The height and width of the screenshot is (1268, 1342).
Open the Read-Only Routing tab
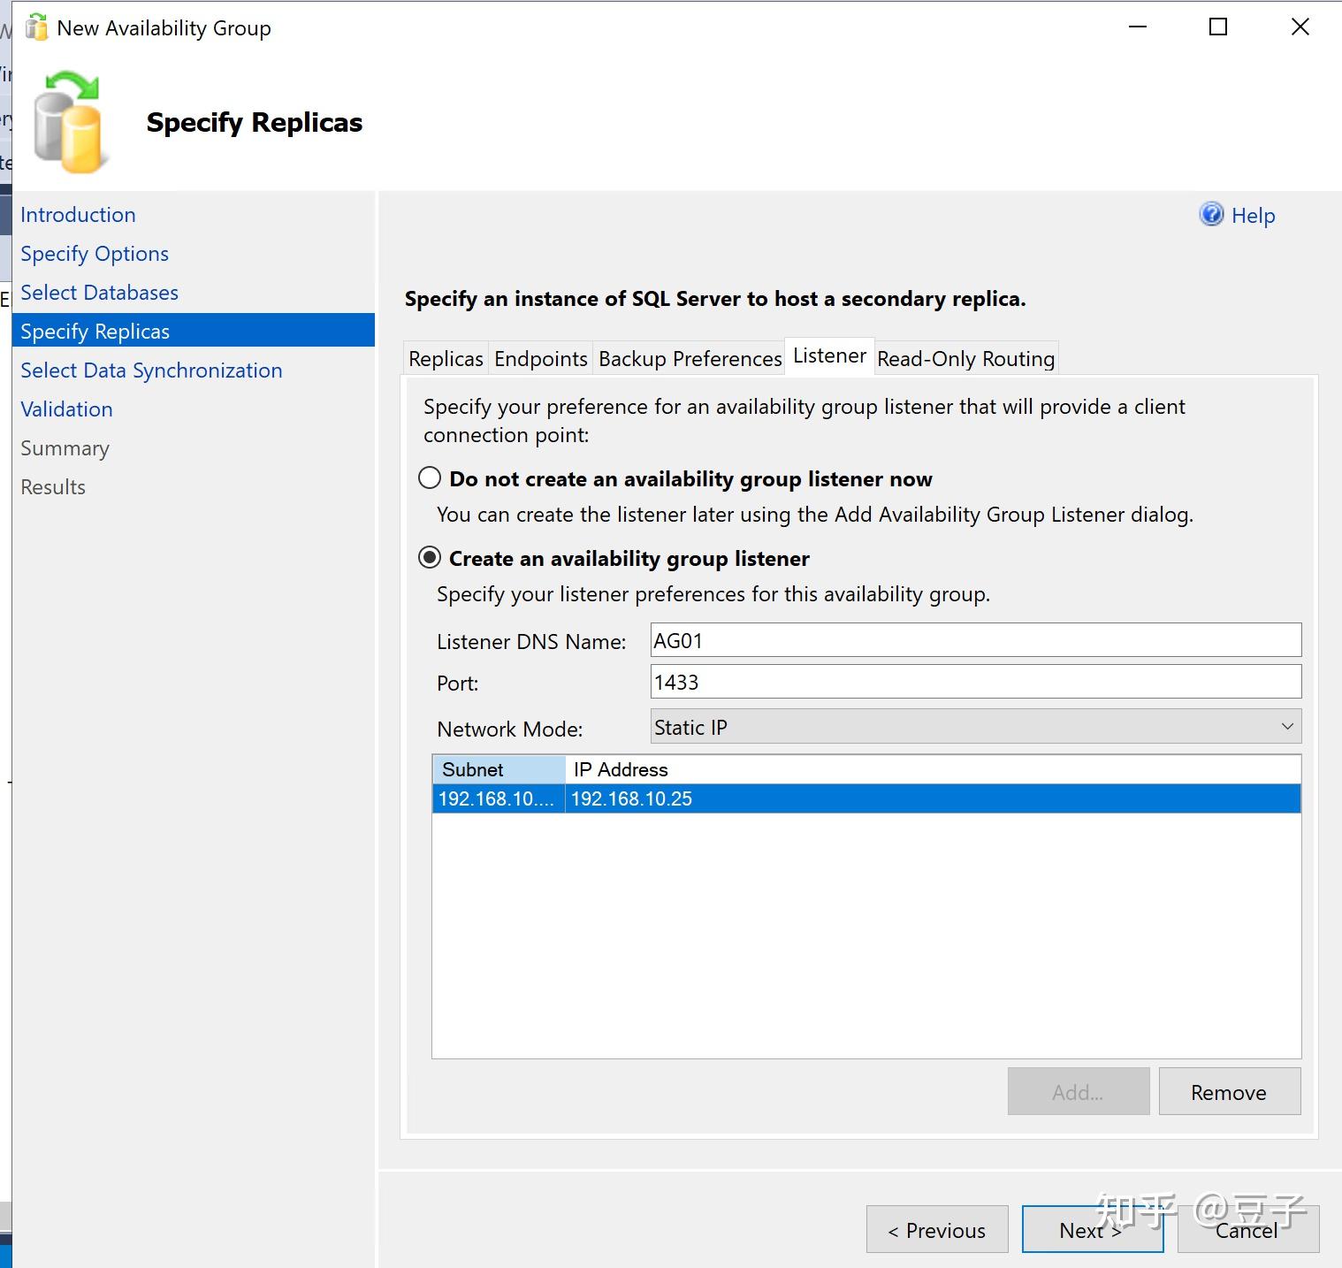tap(965, 358)
